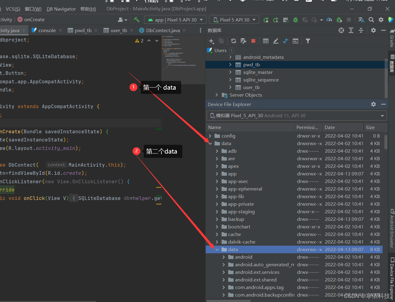Viewport: 395px width, 302px height.
Task: Click the add data source plus icon
Action: tap(211, 41)
